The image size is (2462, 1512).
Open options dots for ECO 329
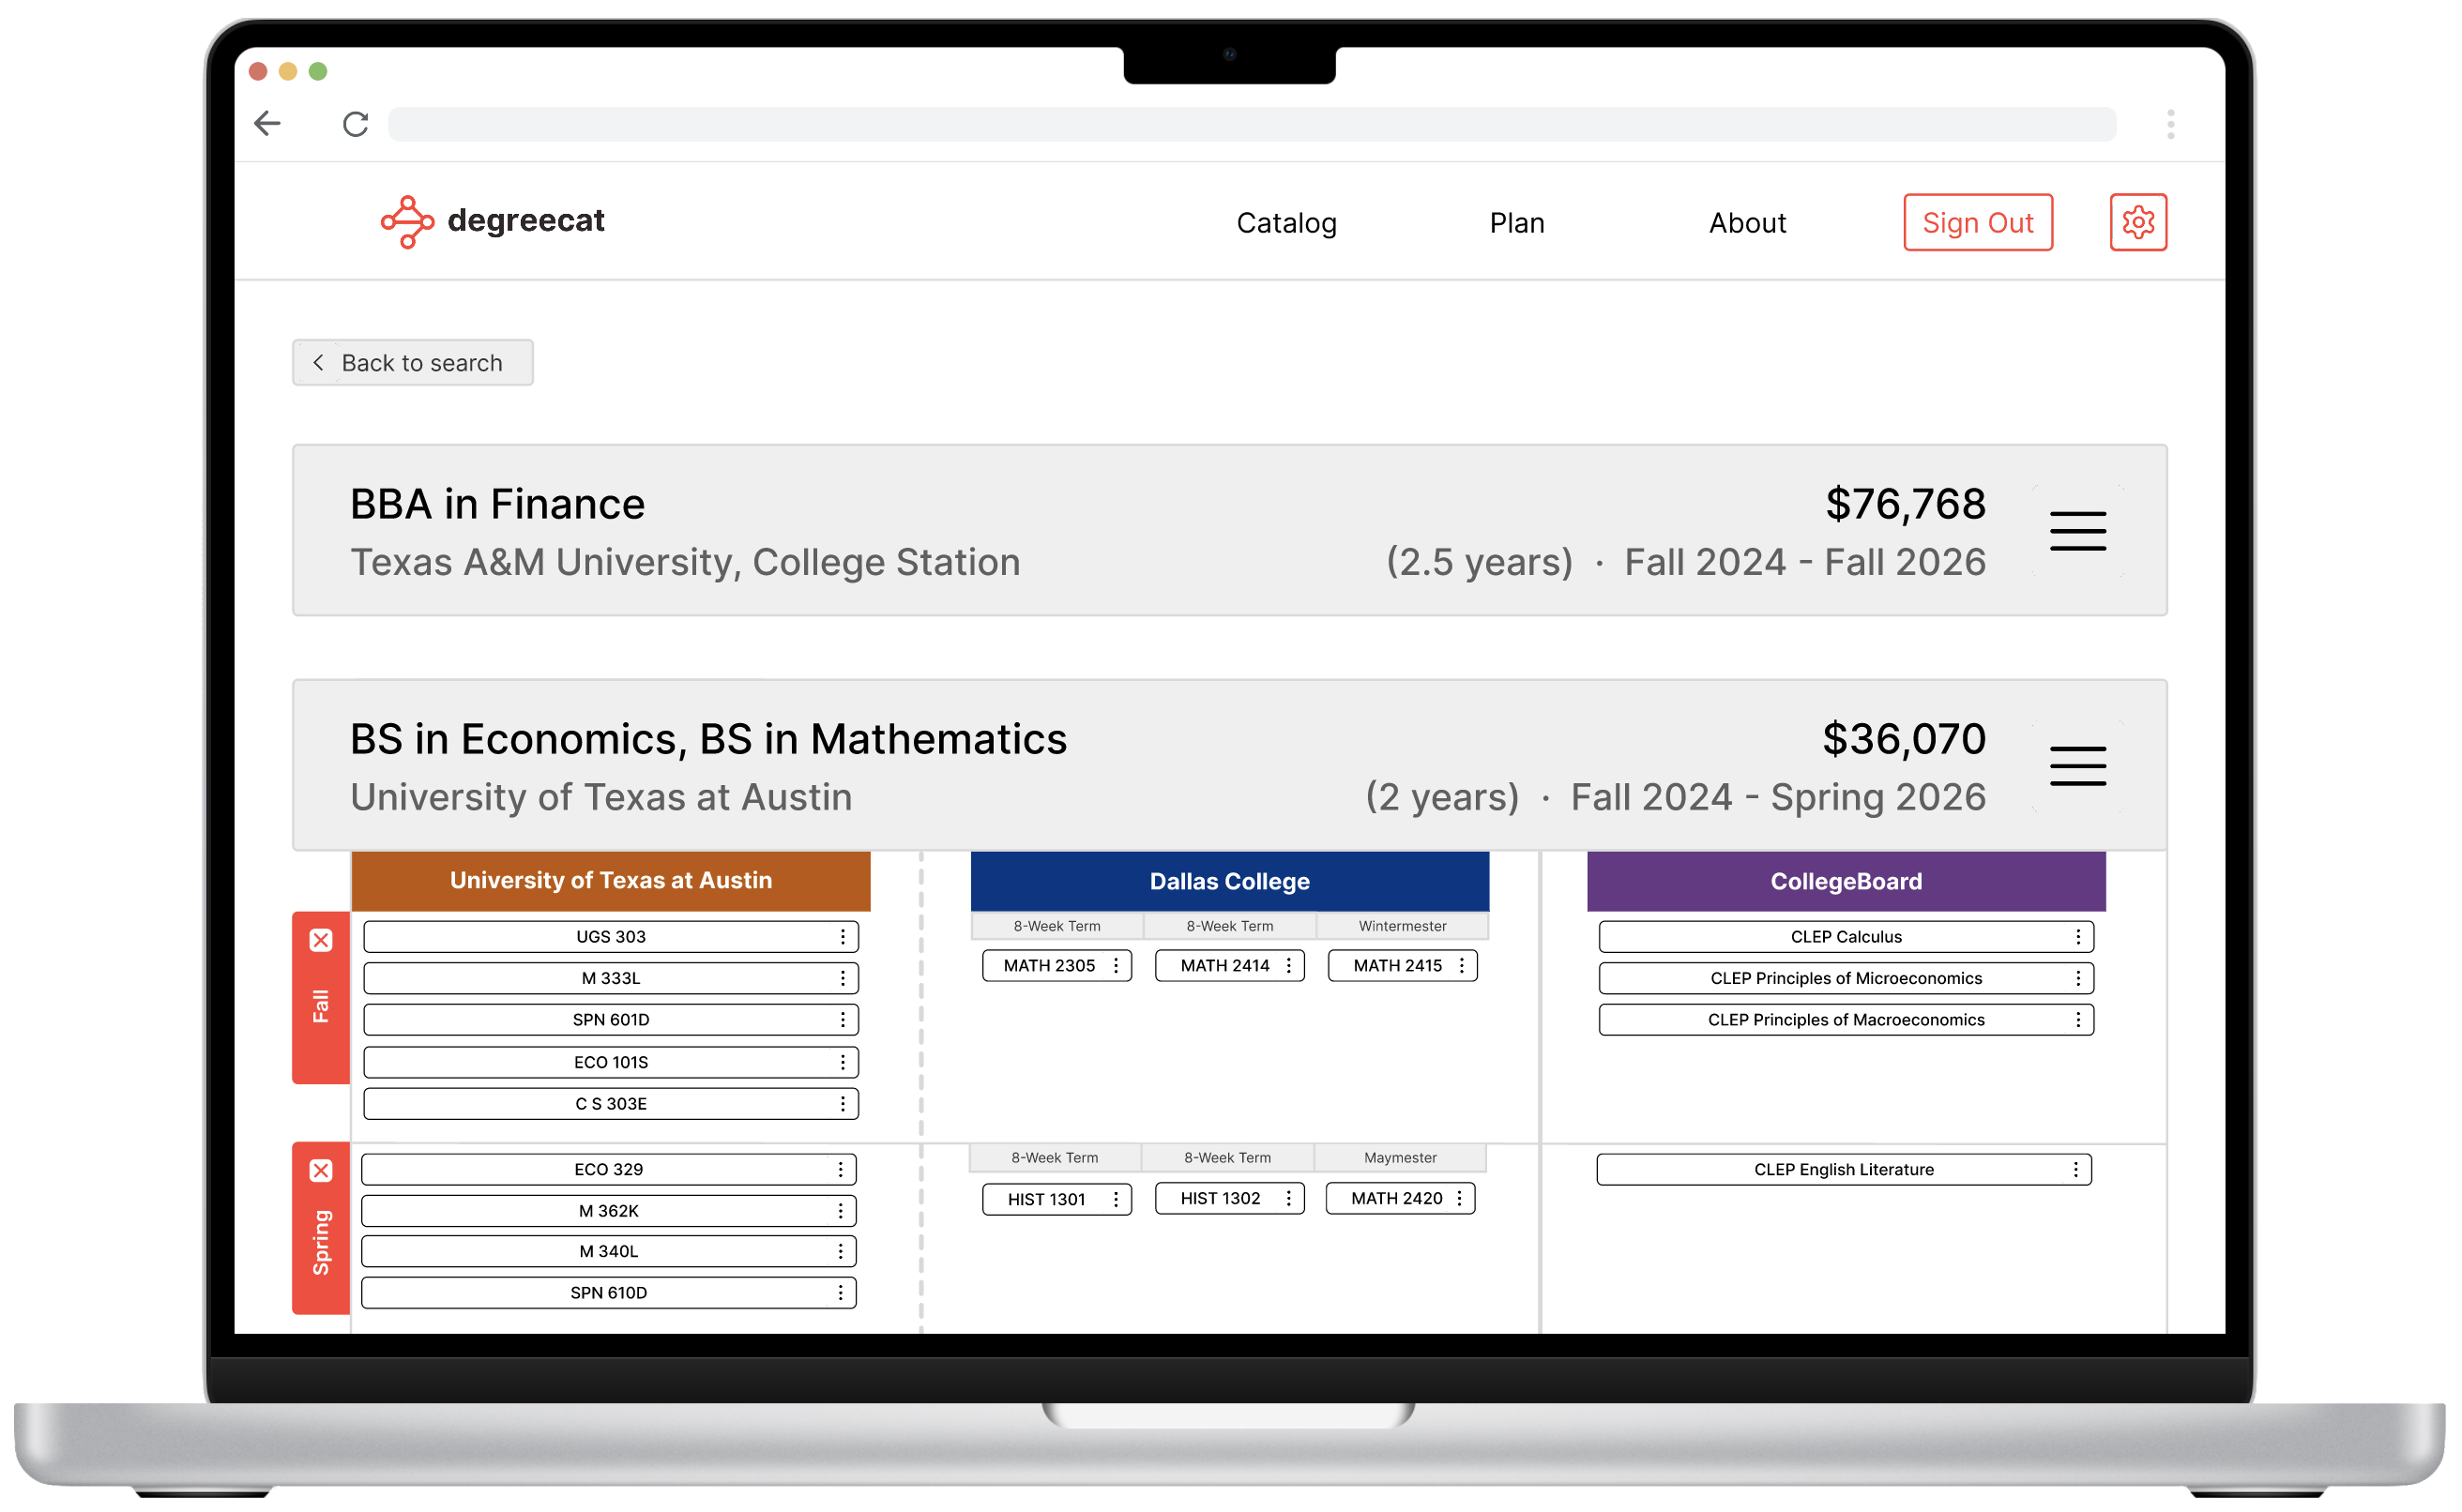pyautogui.click(x=841, y=1169)
